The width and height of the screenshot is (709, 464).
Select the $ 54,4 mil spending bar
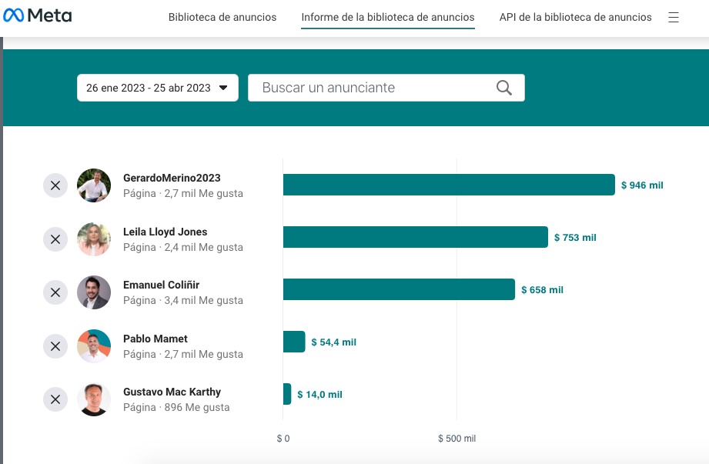(x=294, y=342)
